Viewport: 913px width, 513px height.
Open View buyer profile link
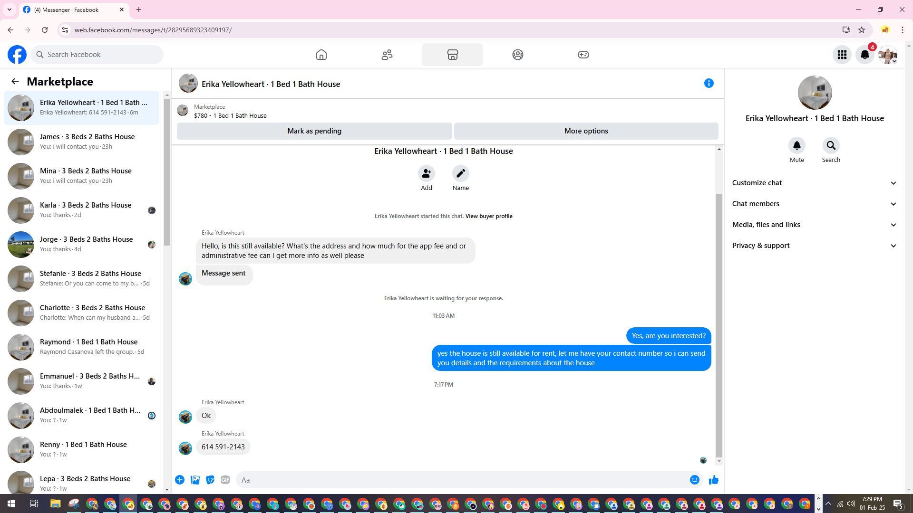488,216
